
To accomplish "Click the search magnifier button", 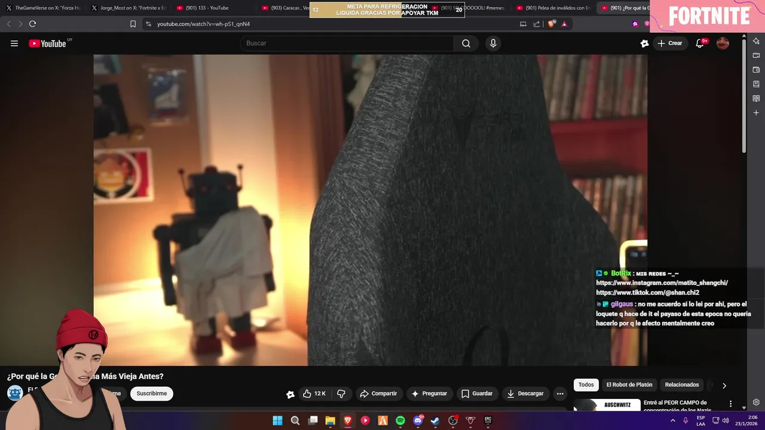I will point(466,43).
